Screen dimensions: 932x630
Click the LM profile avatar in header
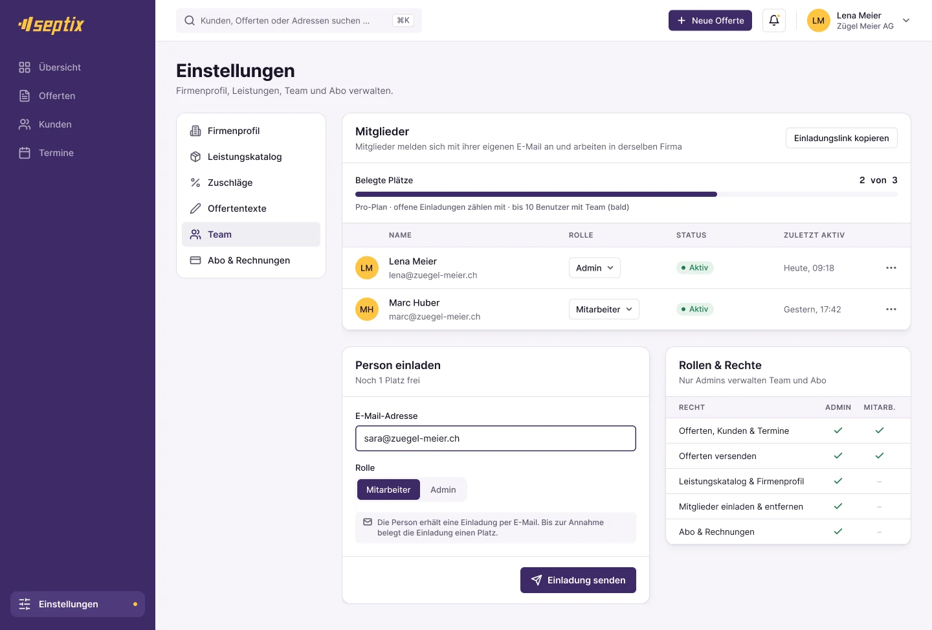pyautogui.click(x=819, y=21)
